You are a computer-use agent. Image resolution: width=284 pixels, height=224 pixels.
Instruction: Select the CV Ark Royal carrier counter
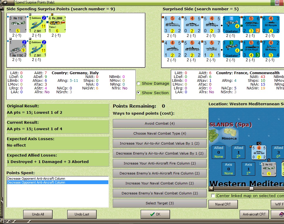[251, 49]
